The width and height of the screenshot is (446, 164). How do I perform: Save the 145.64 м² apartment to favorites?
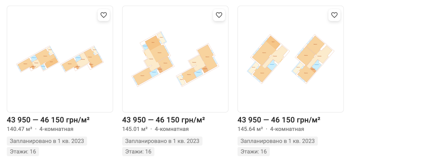click(x=334, y=15)
